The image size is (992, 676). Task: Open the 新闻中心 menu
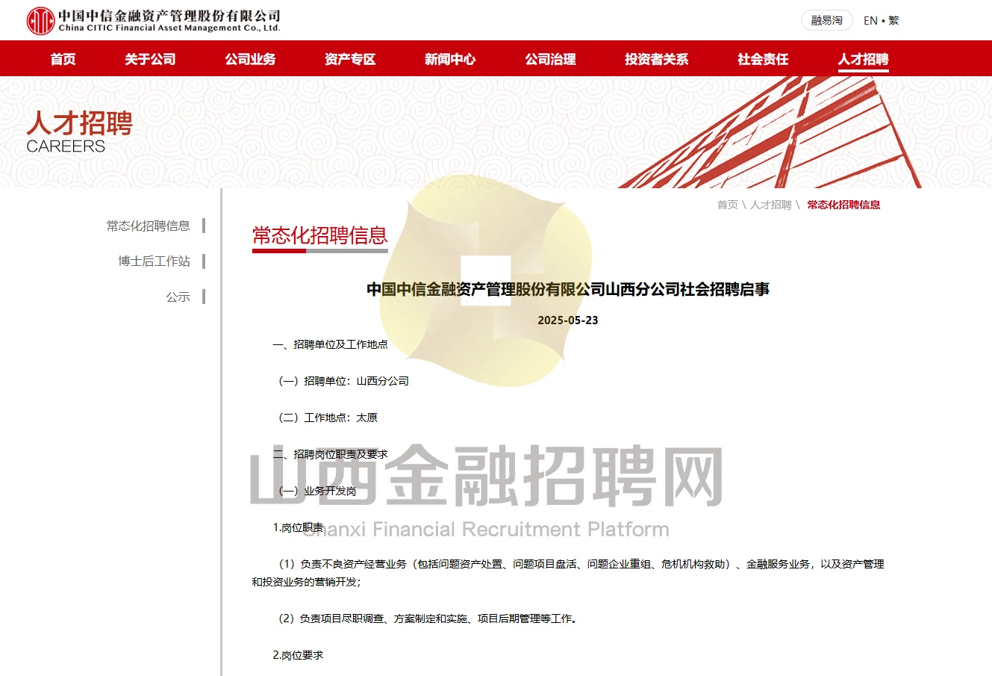450,59
